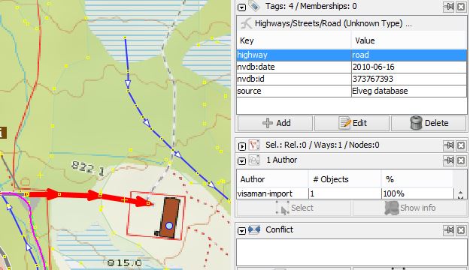This screenshot has height=270, width=470.
Task: Pin the Selection panel
Action: point(448,145)
